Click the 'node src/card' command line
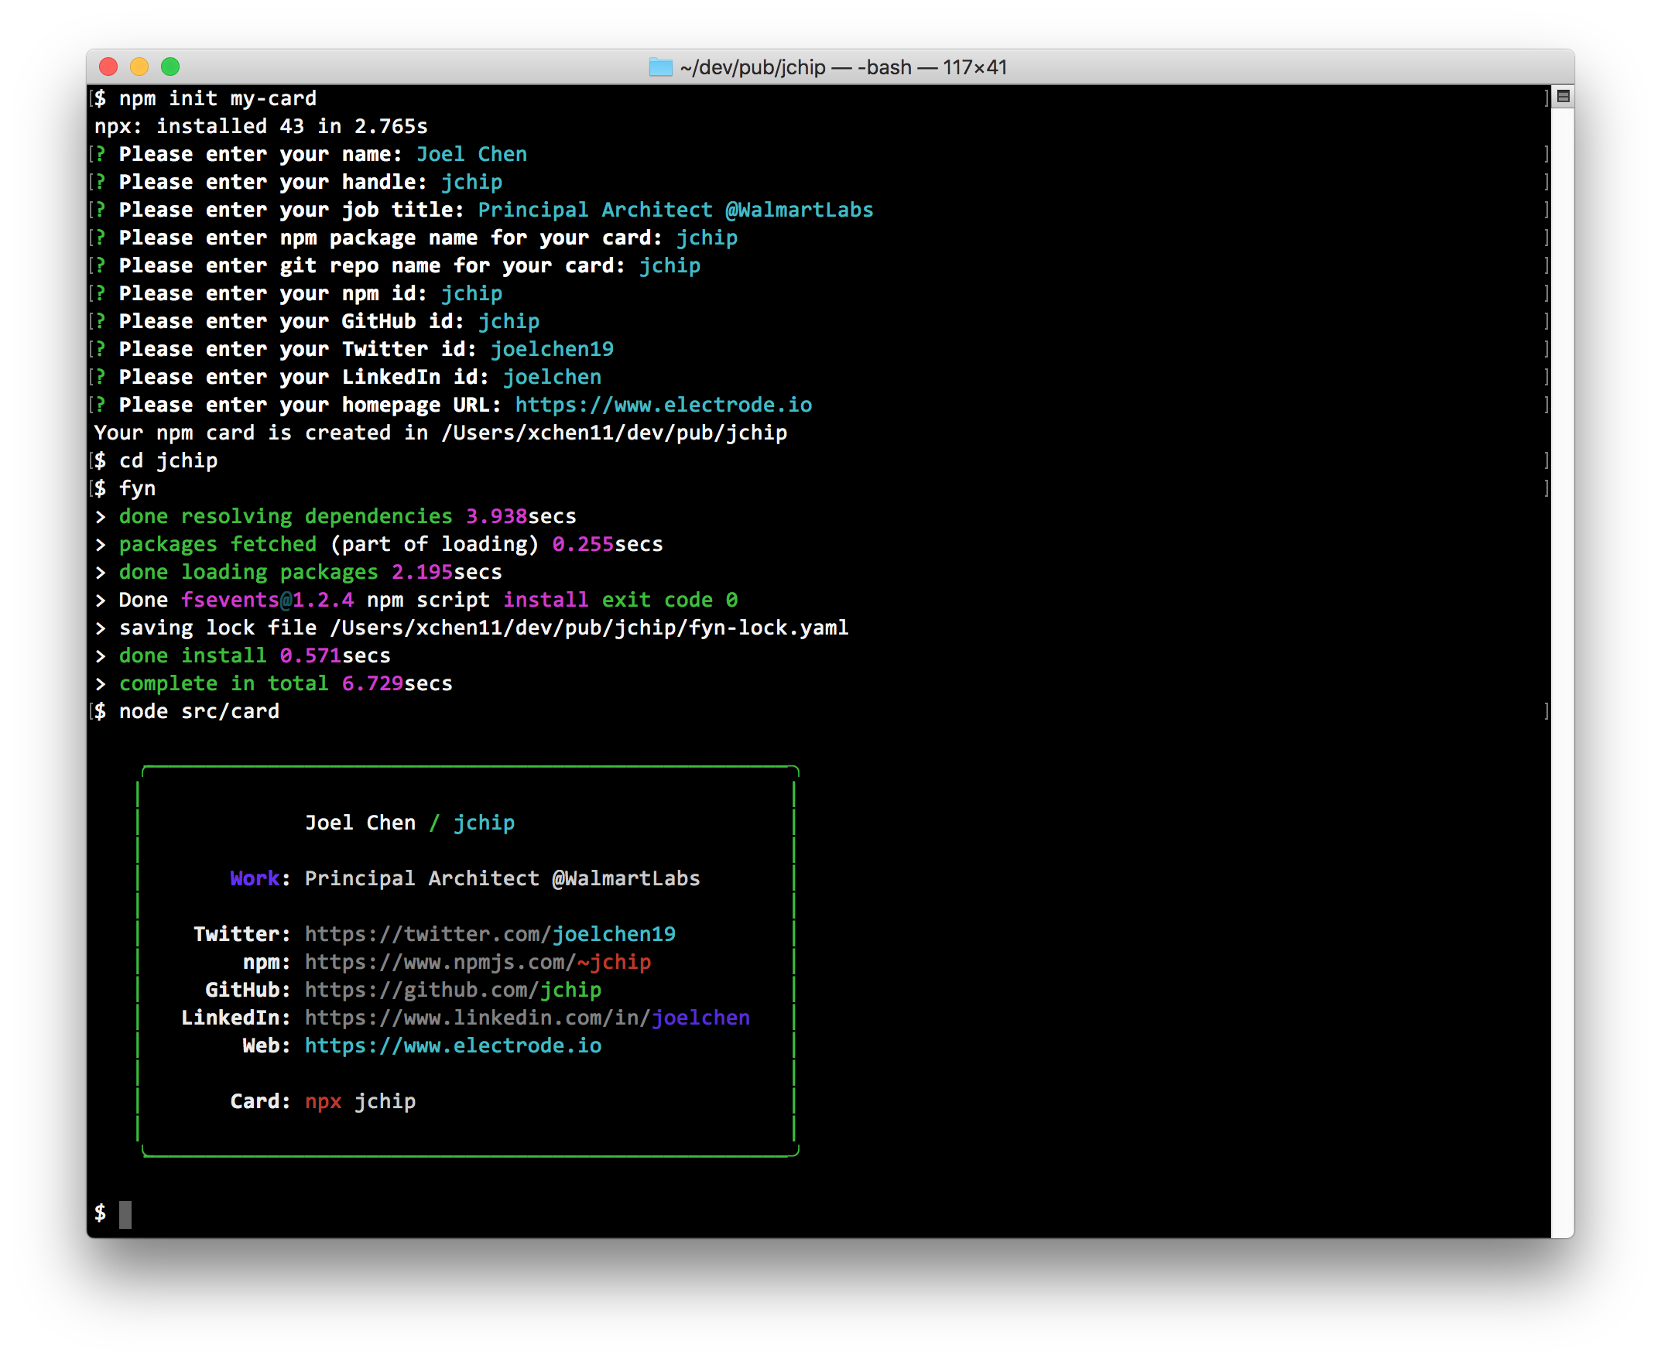Viewport: 1661px width, 1362px height. [x=198, y=711]
